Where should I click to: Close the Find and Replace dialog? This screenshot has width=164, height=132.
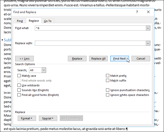[x=148, y=12]
